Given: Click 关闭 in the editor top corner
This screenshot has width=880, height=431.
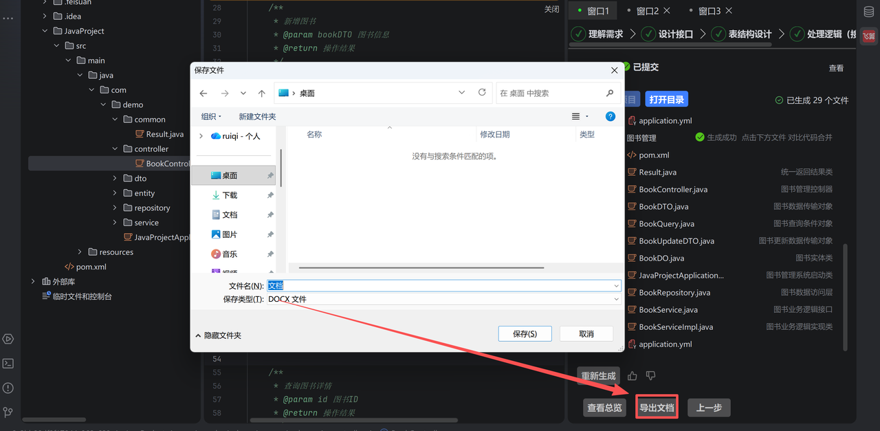Looking at the screenshot, I should click(x=551, y=9).
